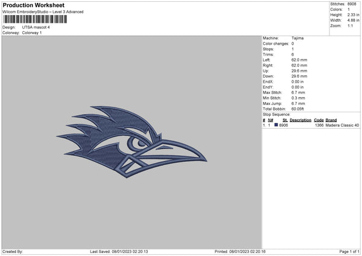Screen dimensions: 362x256
Task: Click the roadrunner mascot embroidery design preview
Action: tap(132, 142)
